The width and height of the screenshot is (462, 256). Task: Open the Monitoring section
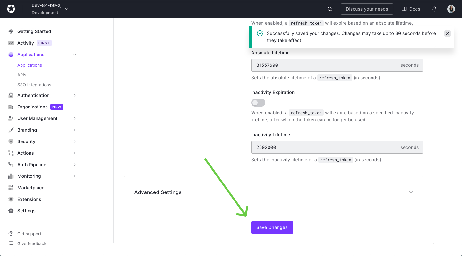[x=29, y=176]
